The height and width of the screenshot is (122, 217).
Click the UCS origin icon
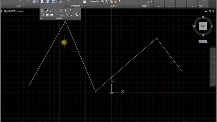click(112, 93)
